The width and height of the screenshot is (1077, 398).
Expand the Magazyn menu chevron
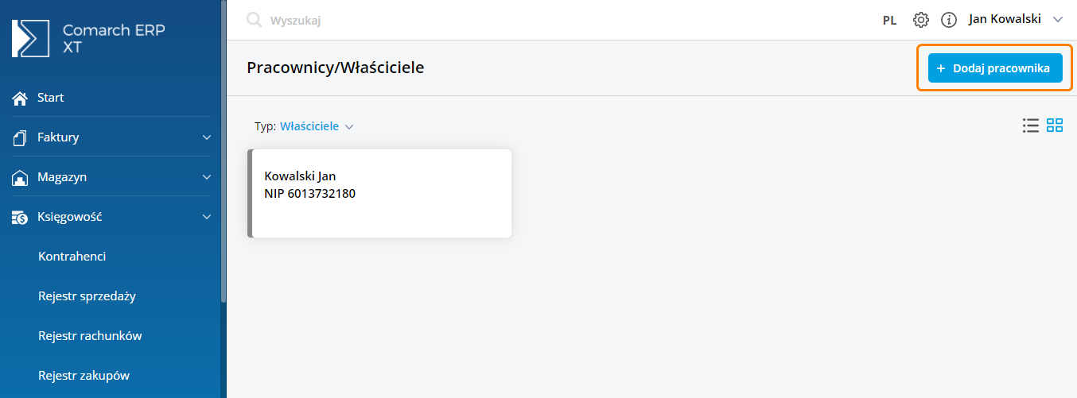click(x=207, y=177)
